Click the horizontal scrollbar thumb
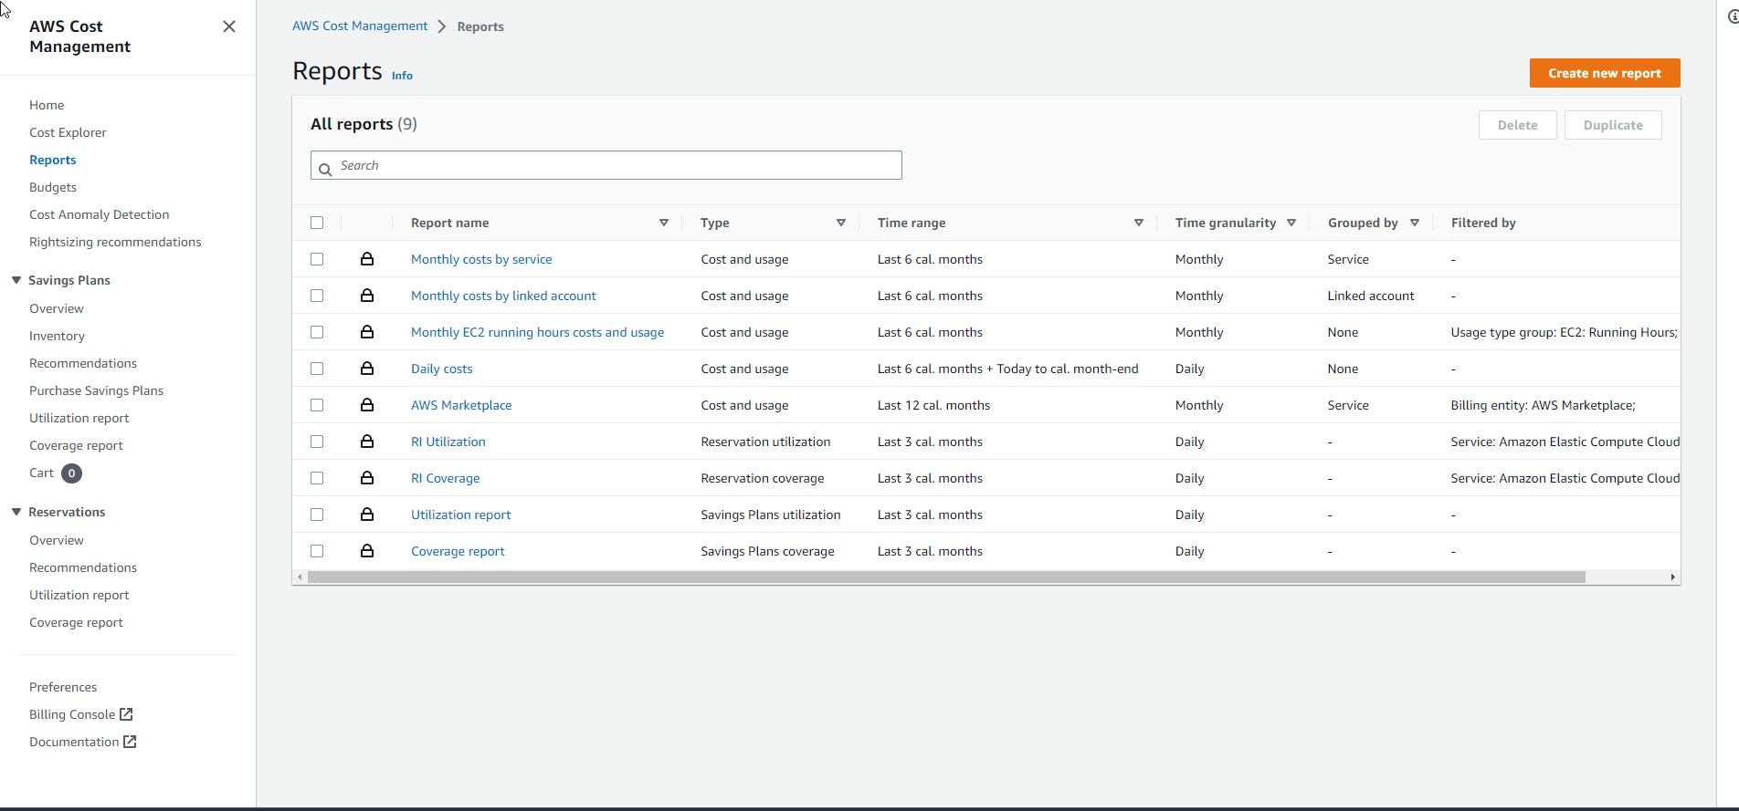 (x=946, y=577)
